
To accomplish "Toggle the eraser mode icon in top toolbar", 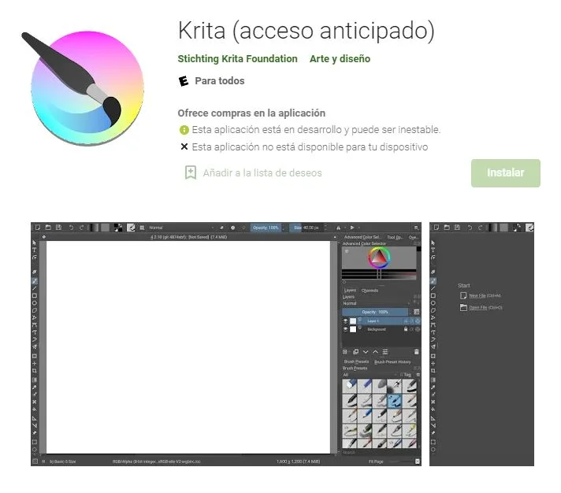I will pyautogui.click(x=222, y=228).
